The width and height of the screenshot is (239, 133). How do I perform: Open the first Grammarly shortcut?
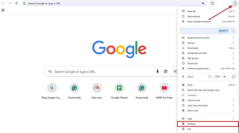(75, 91)
